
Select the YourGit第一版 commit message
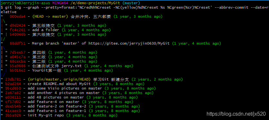tap(47, 70)
